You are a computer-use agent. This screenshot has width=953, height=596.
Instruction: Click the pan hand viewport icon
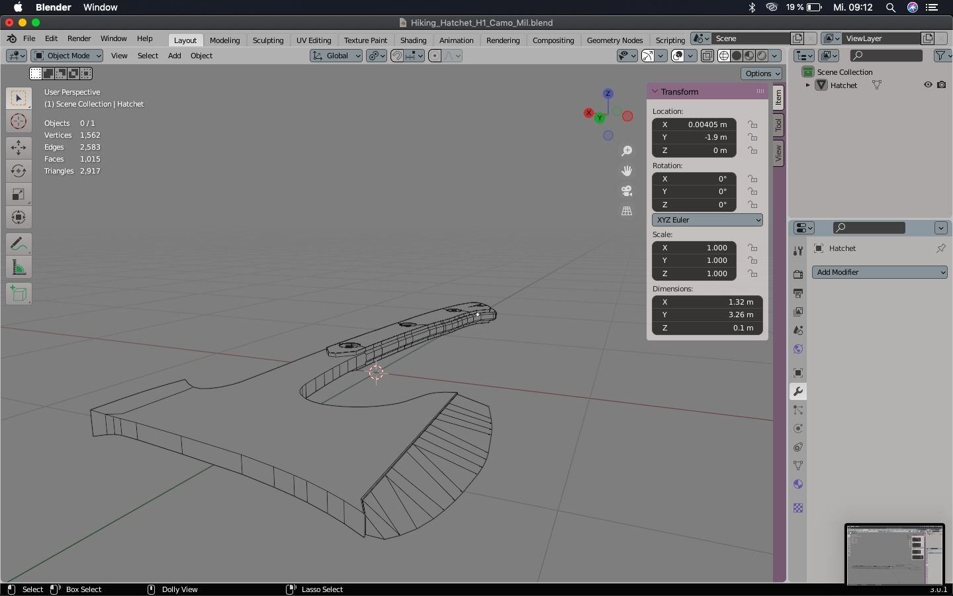click(627, 171)
